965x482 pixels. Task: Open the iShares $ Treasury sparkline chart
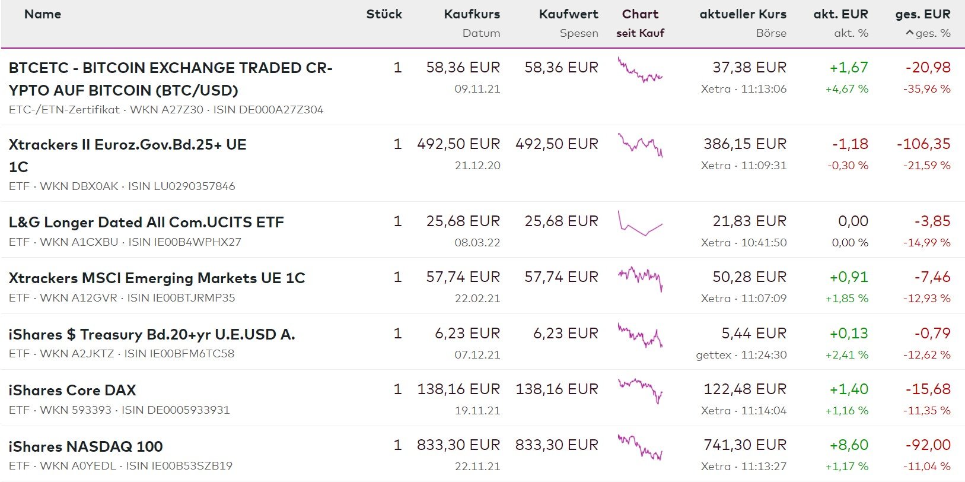(x=640, y=335)
